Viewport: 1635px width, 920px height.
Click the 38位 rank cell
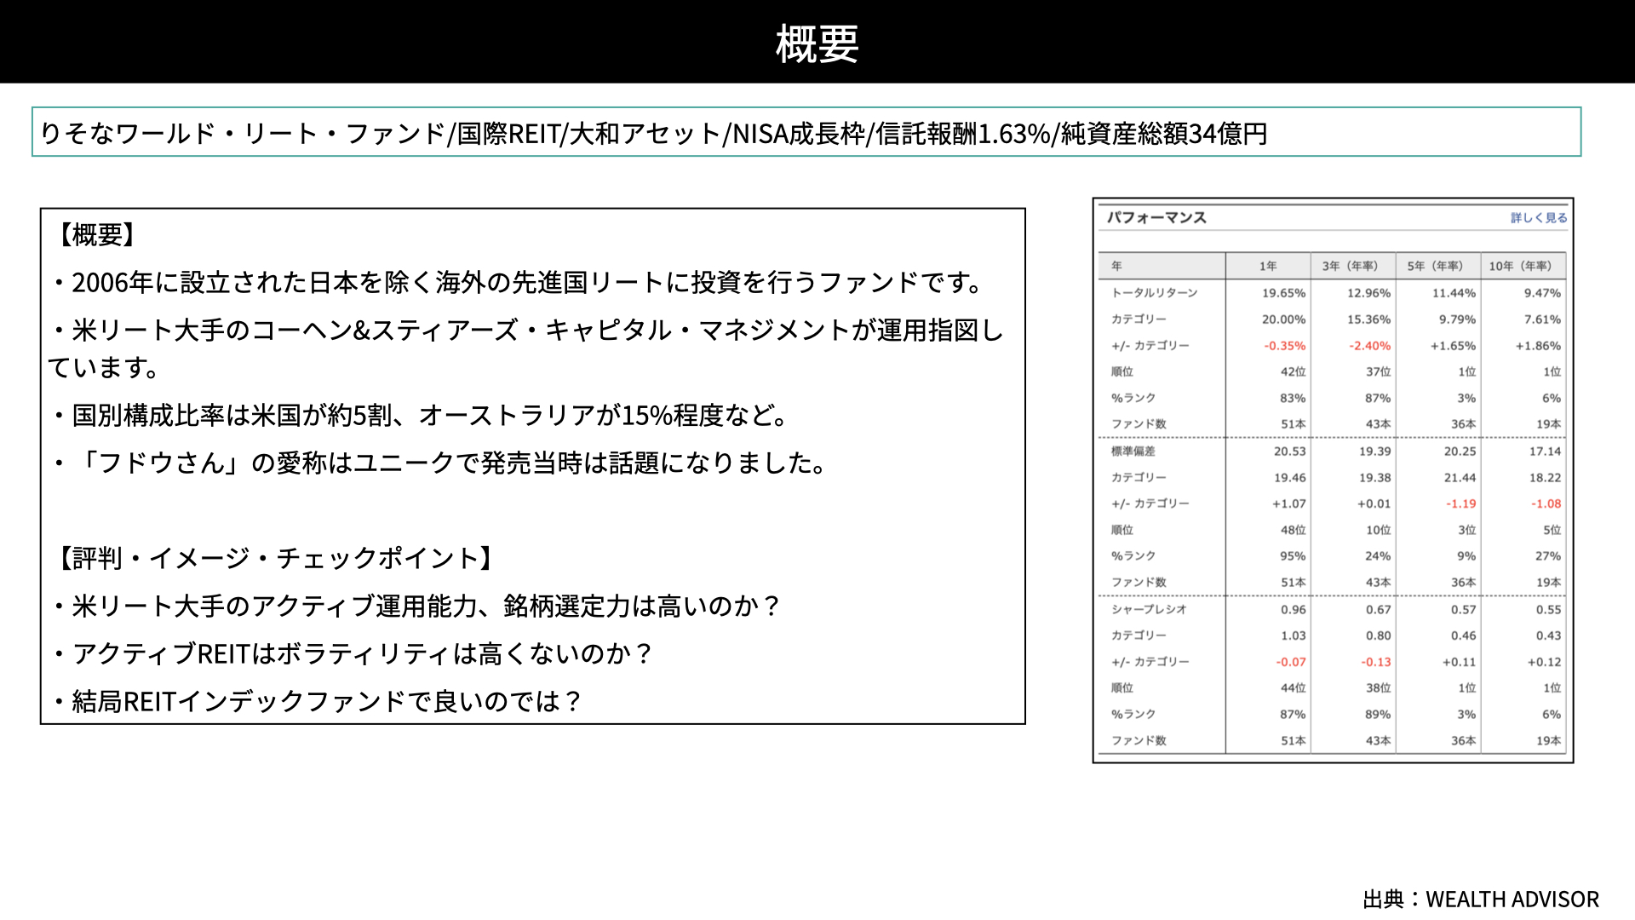tap(1378, 688)
